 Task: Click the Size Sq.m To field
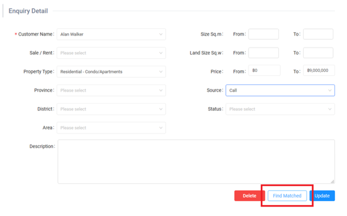[x=318, y=34]
